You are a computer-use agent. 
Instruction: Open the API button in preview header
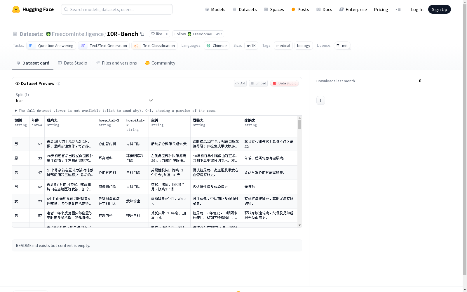240,83
